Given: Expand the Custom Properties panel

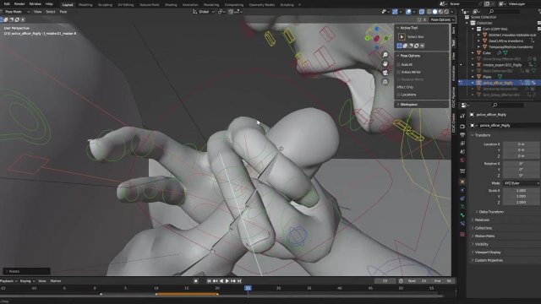Looking at the screenshot, I should pos(489,260).
